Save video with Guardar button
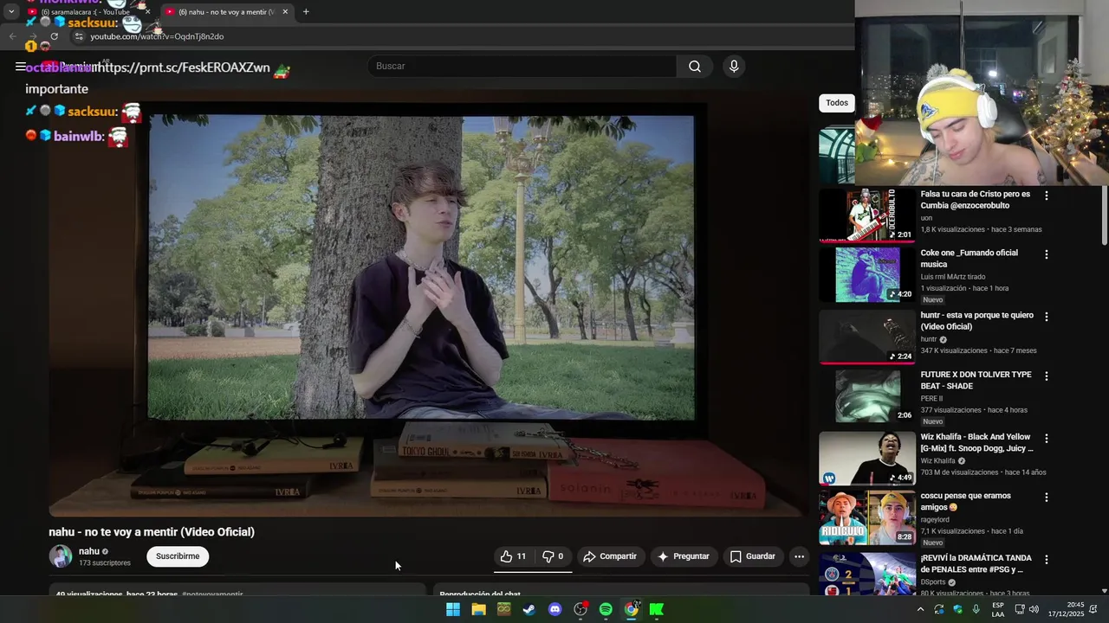This screenshot has width=1109, height=623. click(753, 556)
